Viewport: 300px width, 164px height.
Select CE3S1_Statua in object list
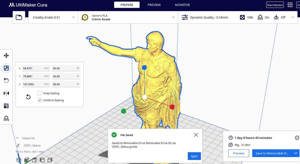pyautogui.click(x=32, y=145)
